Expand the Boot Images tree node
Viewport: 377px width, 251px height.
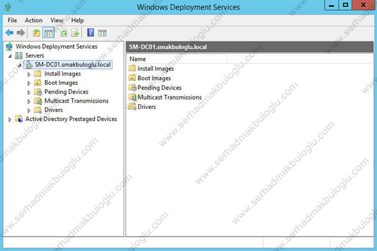point(29,84)
